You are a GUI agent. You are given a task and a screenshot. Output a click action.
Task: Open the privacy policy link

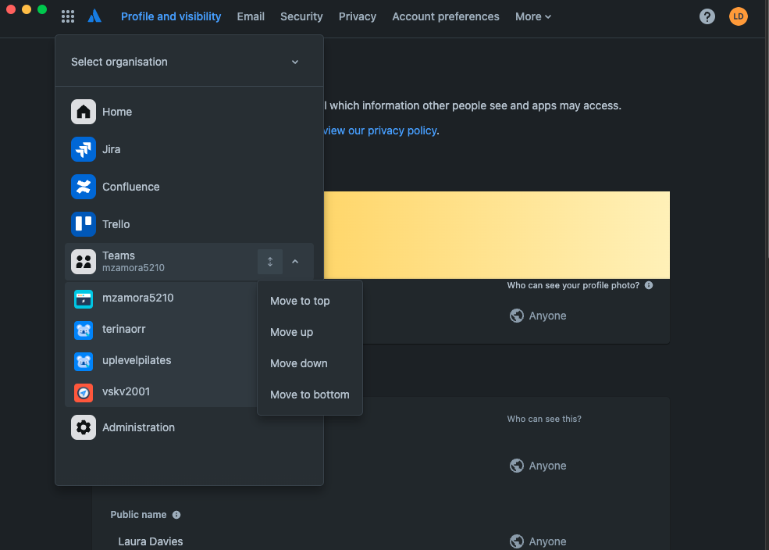380,130
